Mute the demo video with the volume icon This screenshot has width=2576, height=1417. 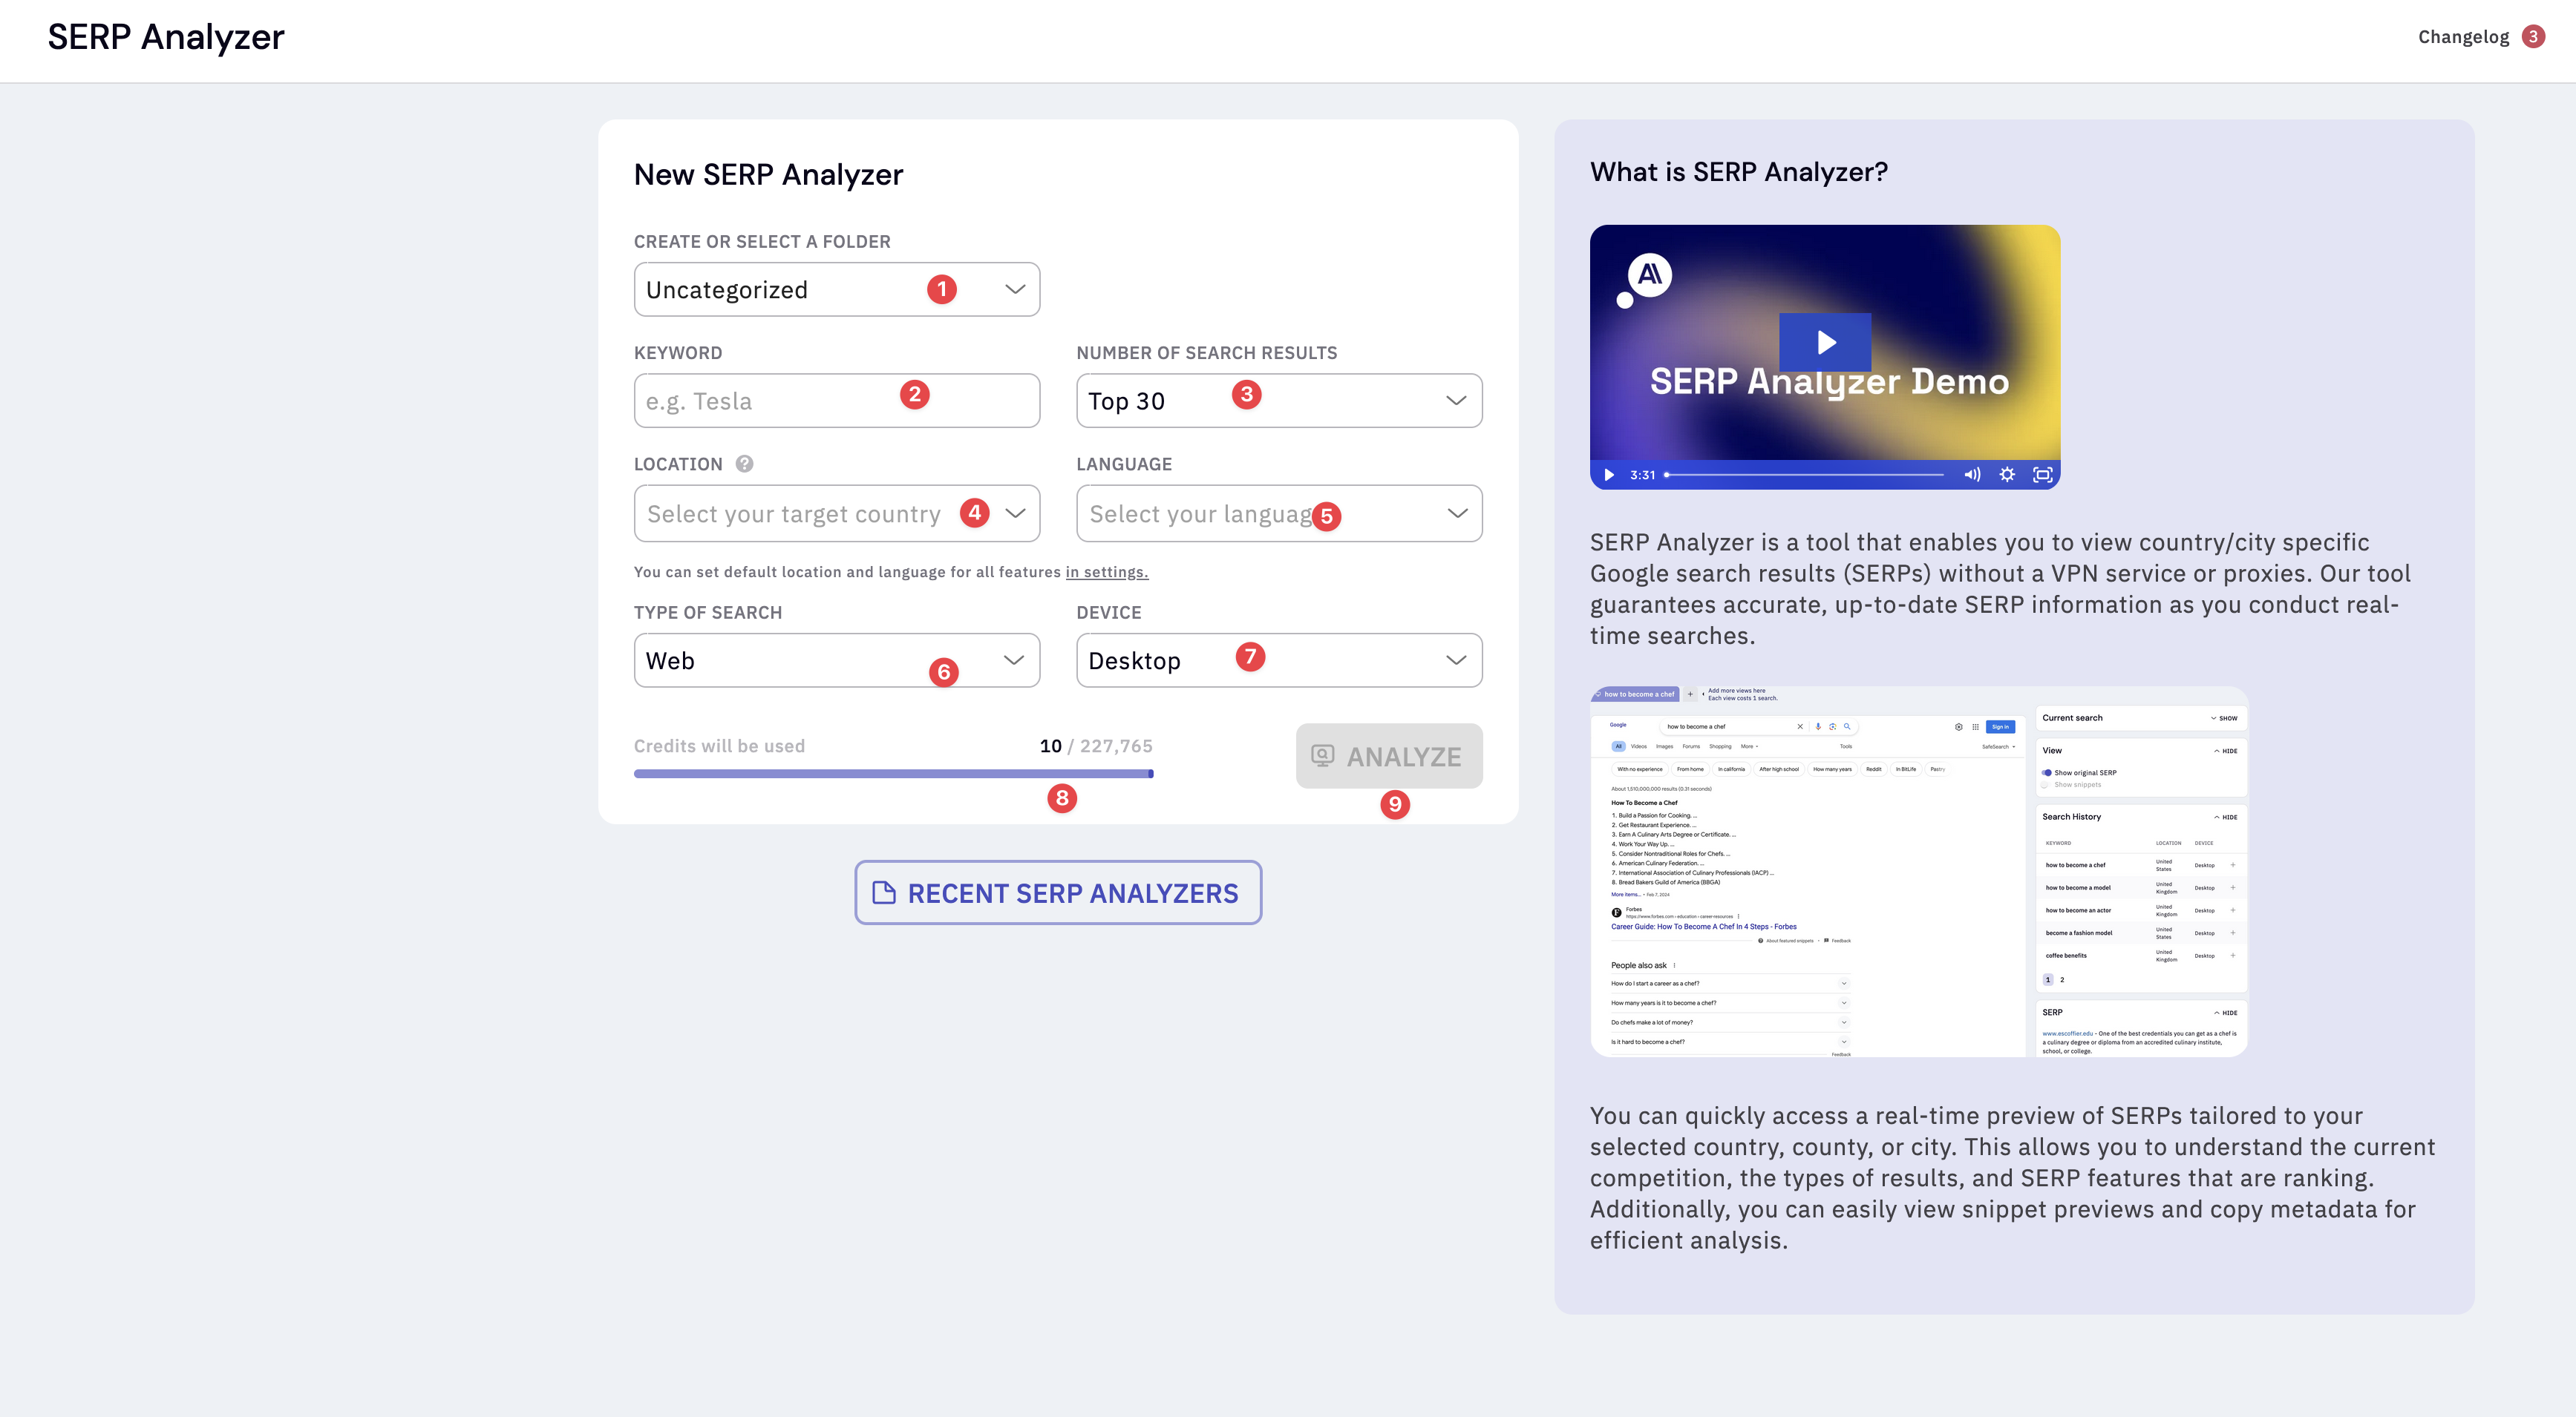coord(1971,475)
